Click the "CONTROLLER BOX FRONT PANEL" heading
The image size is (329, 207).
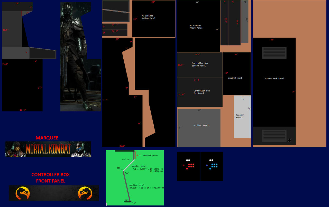click(51, 178)
